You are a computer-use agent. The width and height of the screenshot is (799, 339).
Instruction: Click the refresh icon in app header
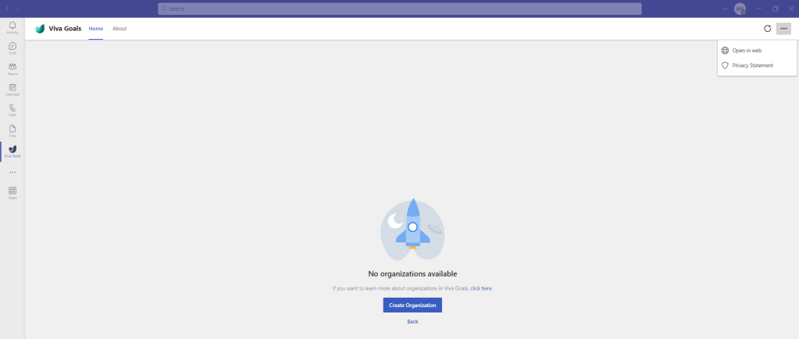(x=767, y=29)
